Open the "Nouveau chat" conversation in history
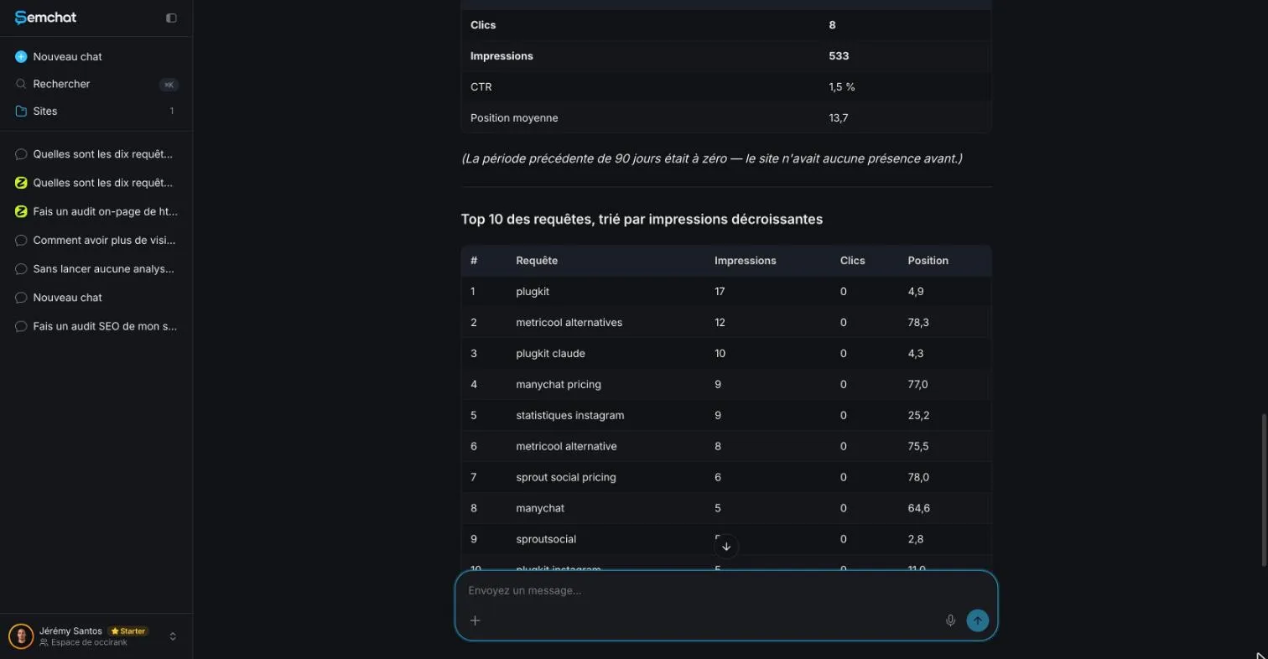 point(96,298)
